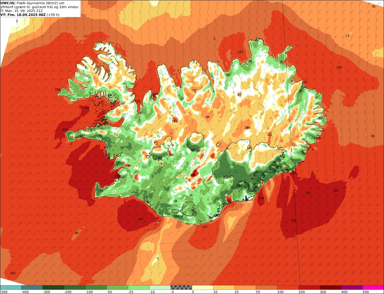
Task: Click the colorbar tick label '500'
Action: pyautogui.click(x=365, y=292)
